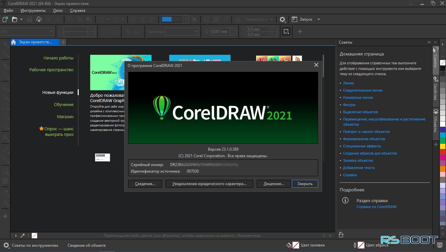Expand the zoom level 100% dropdown
The width and height of the screenshot is (446, 252).
(x=186, y=19)
